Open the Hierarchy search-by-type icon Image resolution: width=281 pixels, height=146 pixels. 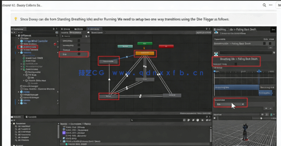tap(57, 33)
